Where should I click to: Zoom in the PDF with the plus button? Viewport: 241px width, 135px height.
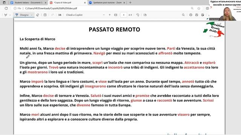click(110, 15)
